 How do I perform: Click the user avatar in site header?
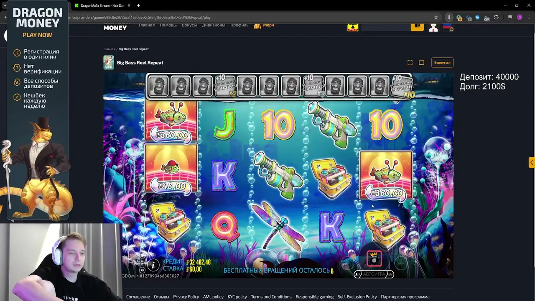click(433, 28)
